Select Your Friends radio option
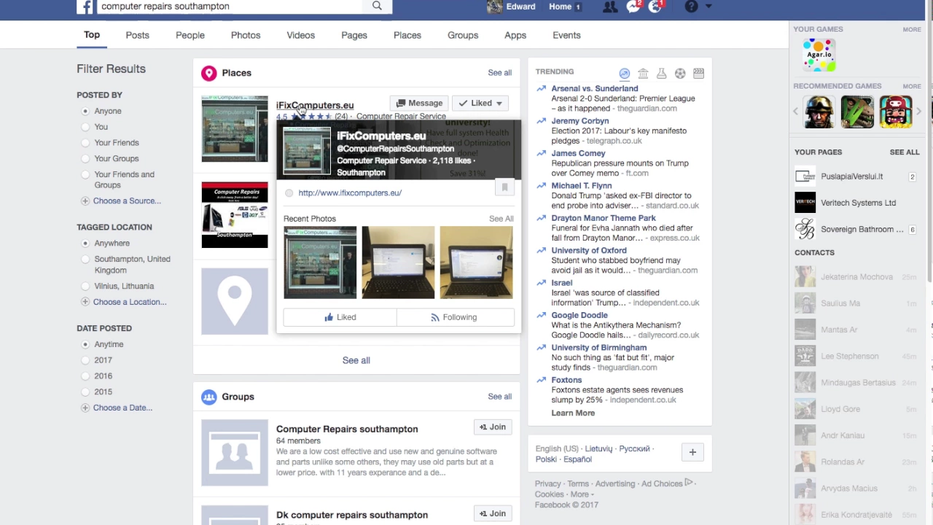 point(85,143)
